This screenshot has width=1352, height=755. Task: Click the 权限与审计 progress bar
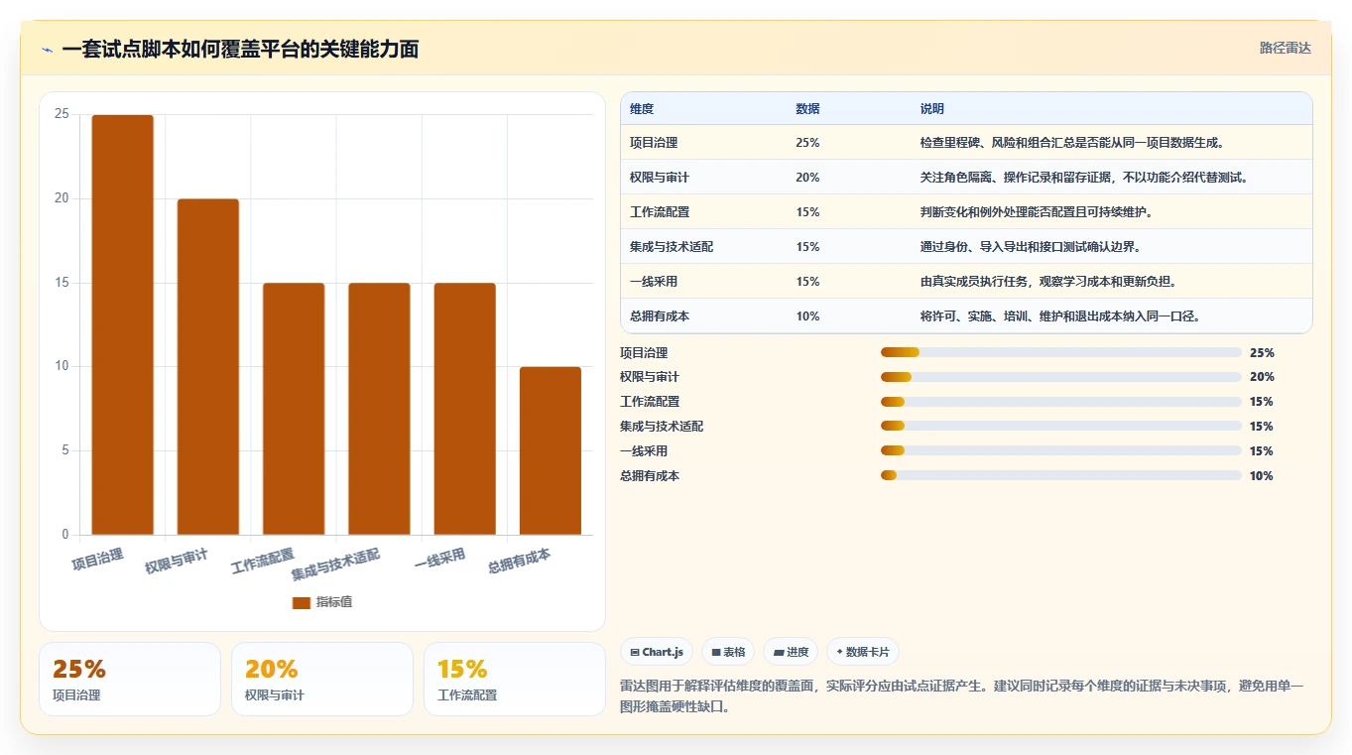(x=1061, y=377)
